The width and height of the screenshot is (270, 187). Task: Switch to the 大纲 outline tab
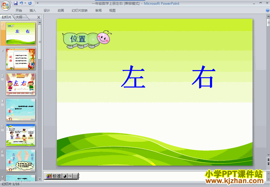click(19, 17)
